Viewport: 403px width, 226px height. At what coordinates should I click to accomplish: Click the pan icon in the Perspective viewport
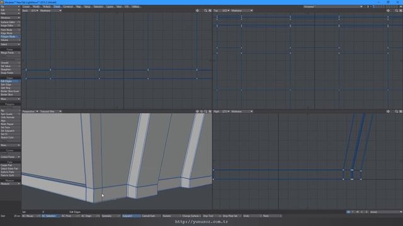coord(197,112)
